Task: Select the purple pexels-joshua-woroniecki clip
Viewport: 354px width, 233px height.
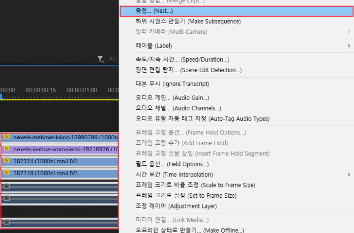Action: coord(60,149)
